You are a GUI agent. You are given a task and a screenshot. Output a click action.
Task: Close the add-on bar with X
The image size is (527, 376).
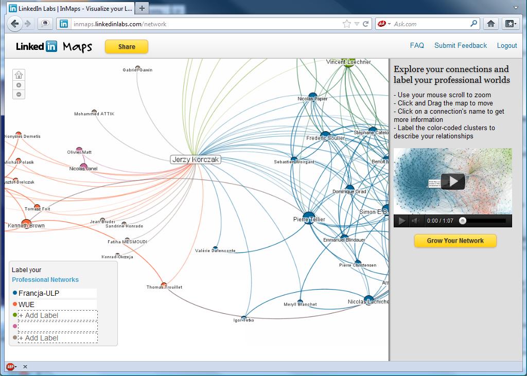click(25, 367)
